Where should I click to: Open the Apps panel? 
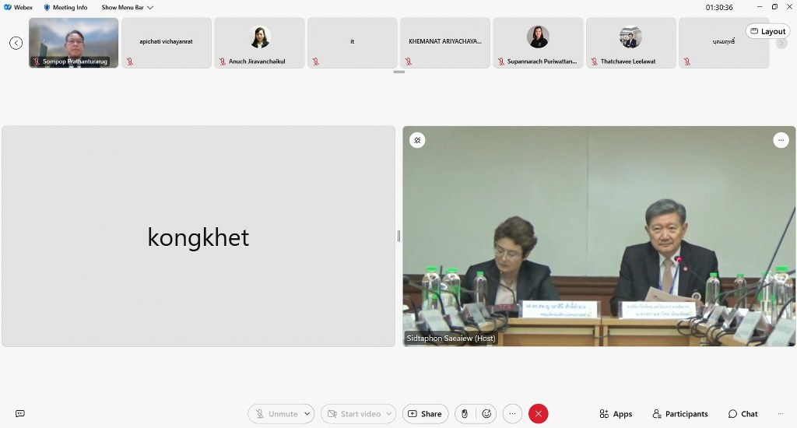click(x=616, y=414)
